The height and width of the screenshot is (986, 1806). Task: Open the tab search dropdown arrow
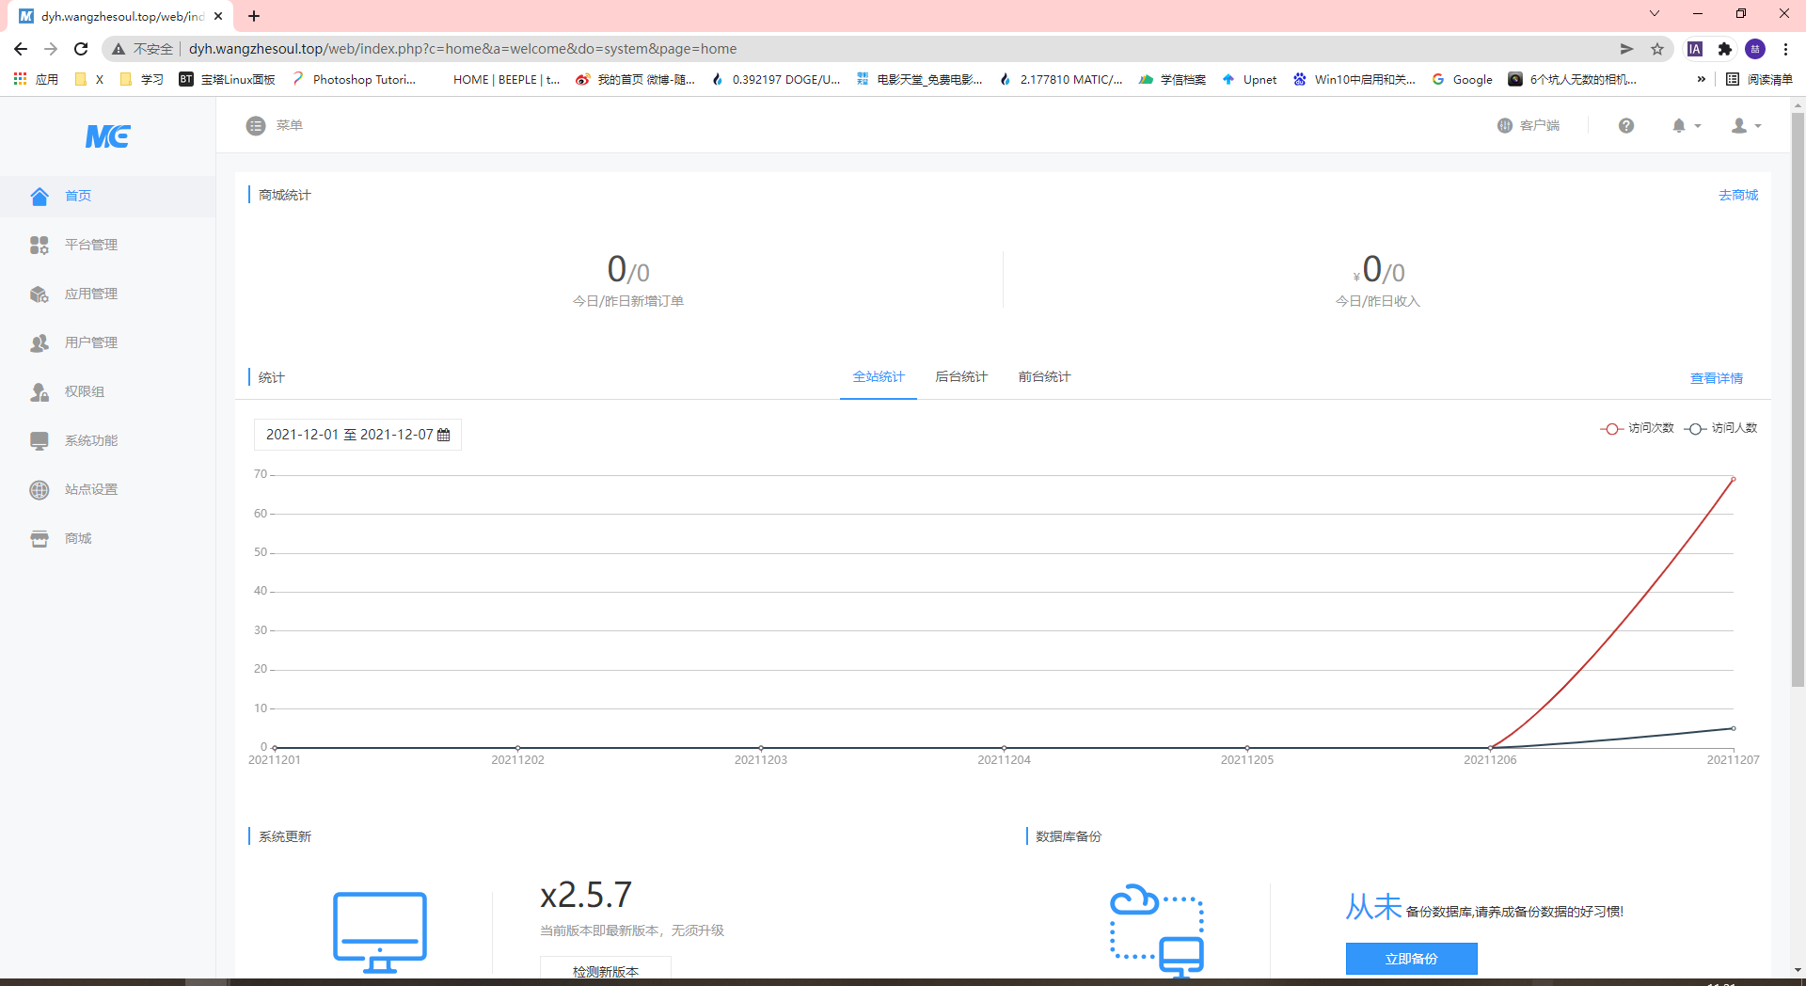point(1655,14)
